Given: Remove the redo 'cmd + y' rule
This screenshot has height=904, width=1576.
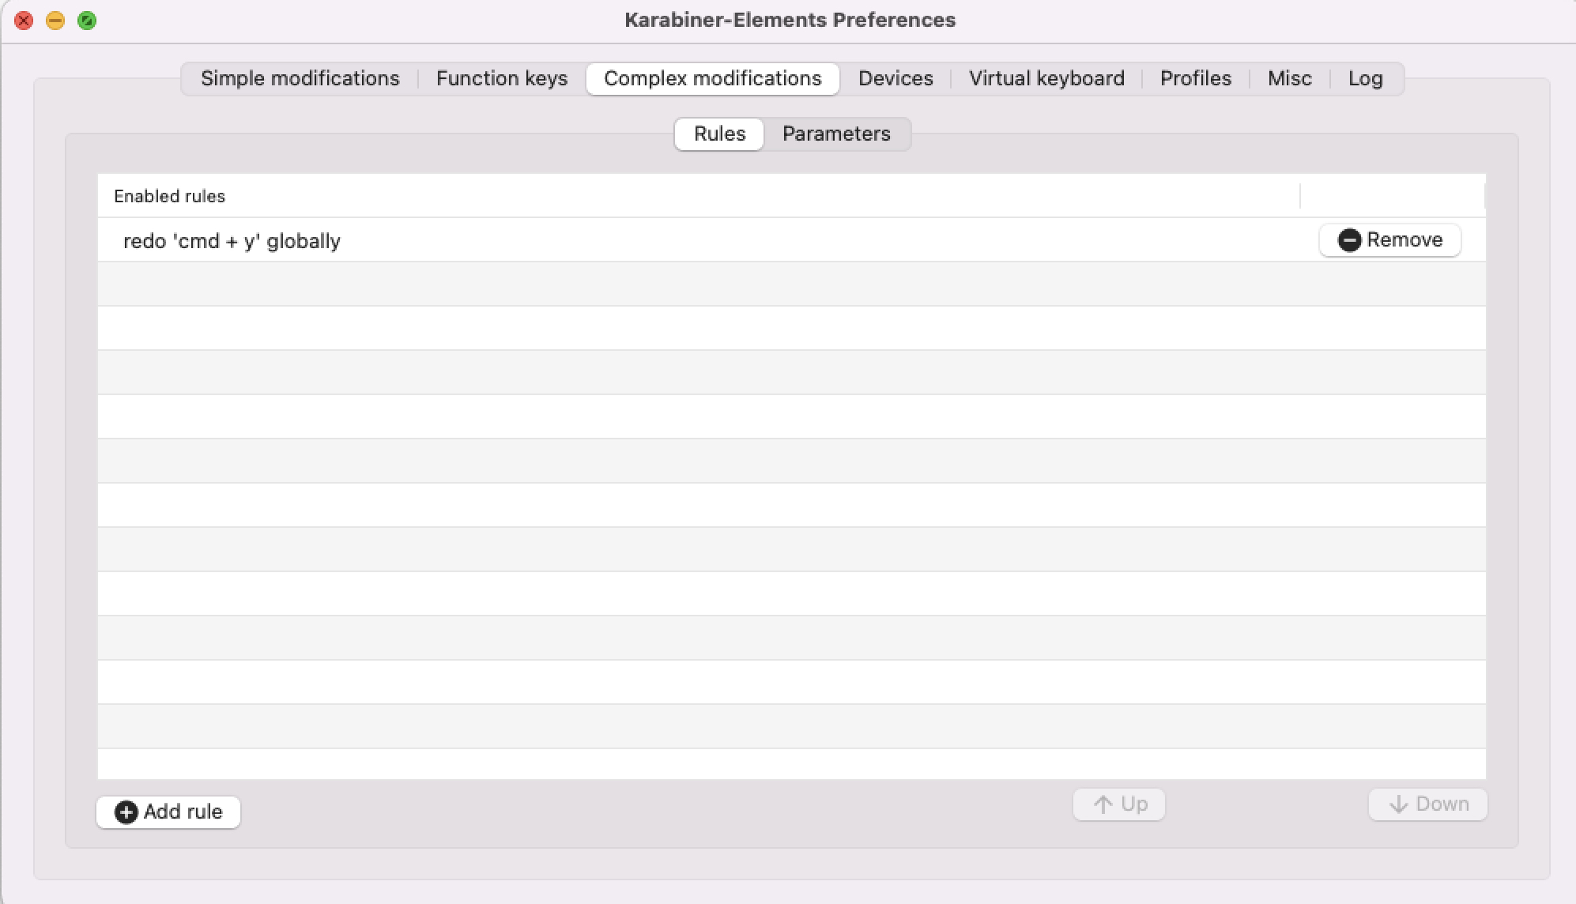Looking at the screenshot, I should point(1390,239).
